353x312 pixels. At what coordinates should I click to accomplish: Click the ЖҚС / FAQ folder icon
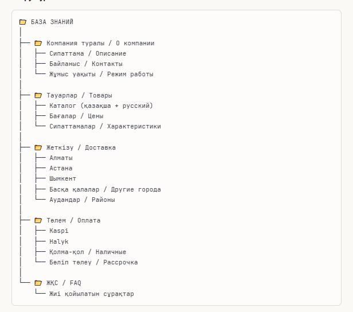tap(38, 283)
